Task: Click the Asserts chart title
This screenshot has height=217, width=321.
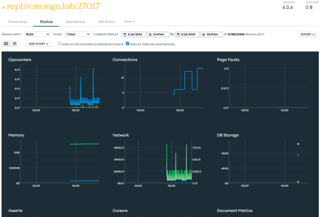Action: (x=15, y=210)
